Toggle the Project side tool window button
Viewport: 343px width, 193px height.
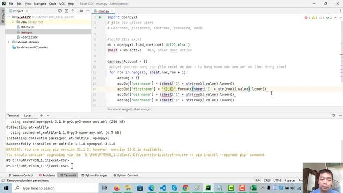[x=3, y=16]
